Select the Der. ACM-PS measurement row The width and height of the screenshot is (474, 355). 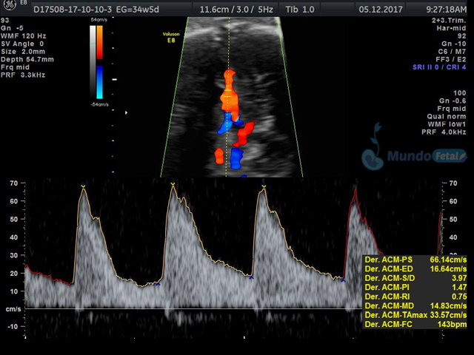coord(415,260)
